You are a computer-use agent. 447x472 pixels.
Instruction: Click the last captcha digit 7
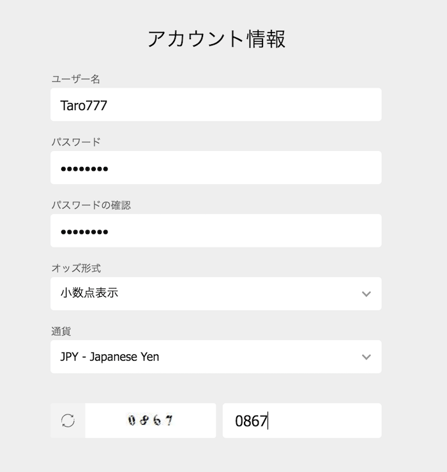click(169, 420)
